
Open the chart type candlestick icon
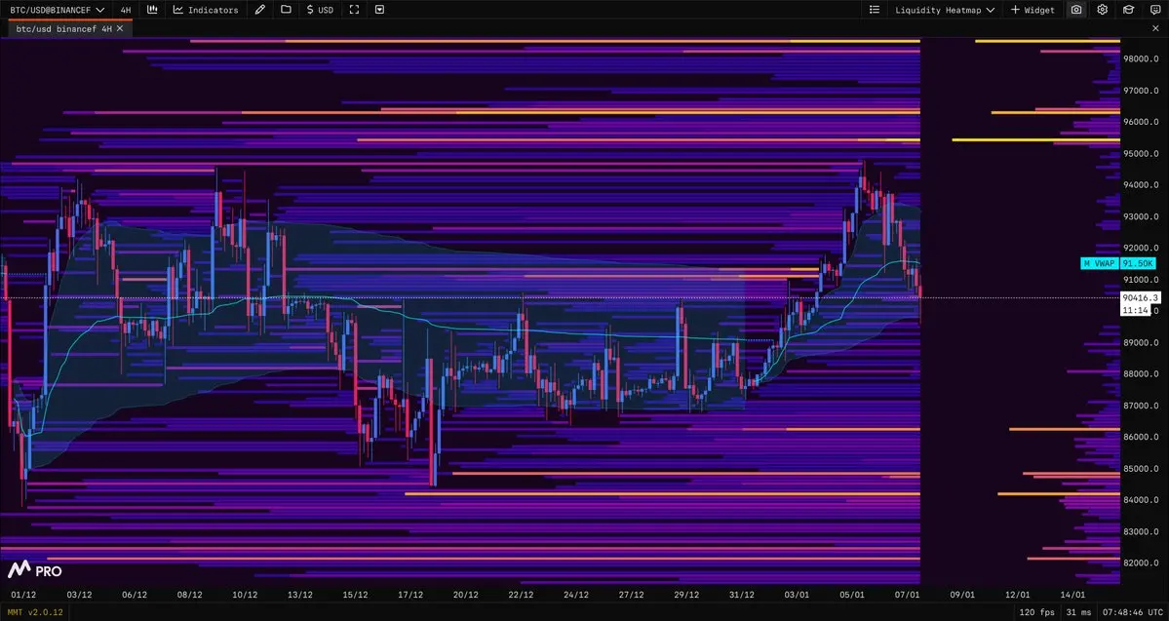pos(152,10)
